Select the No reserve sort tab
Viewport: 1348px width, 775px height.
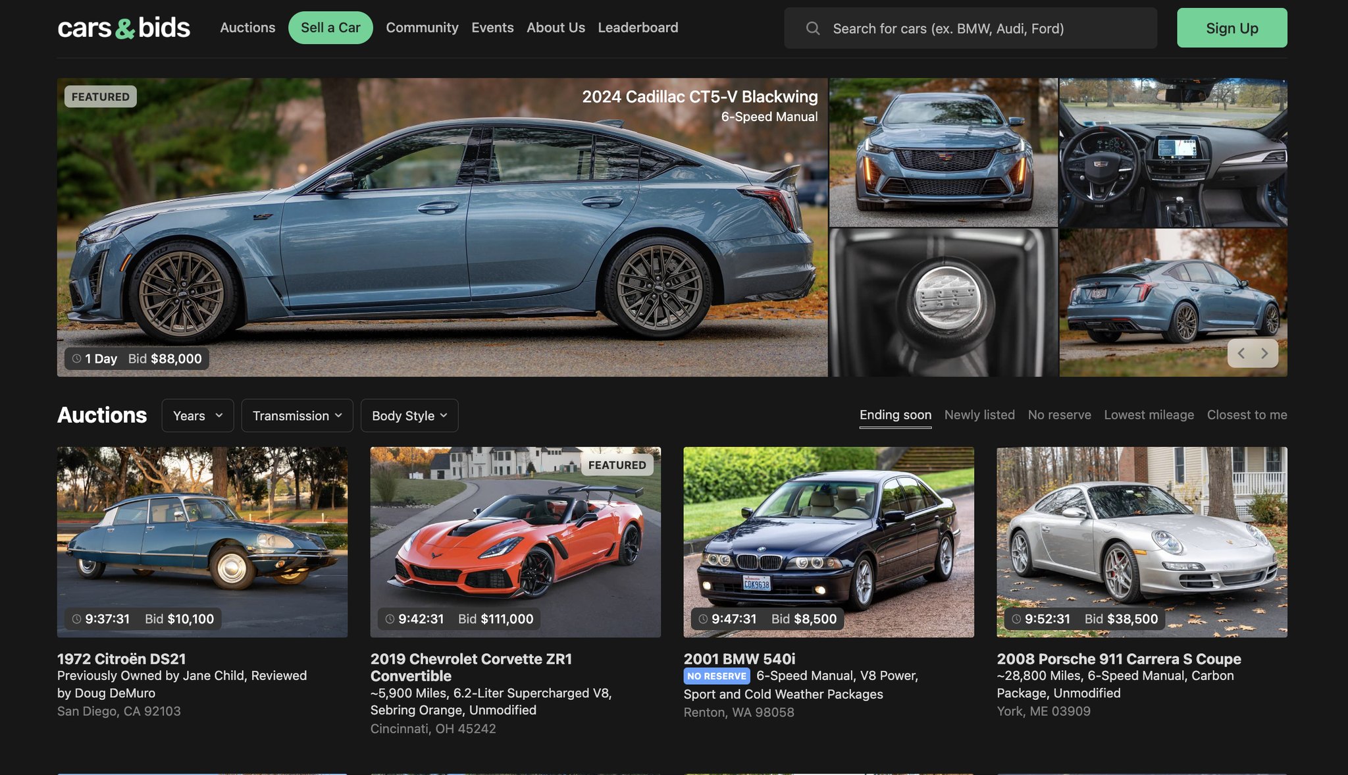1059,415
